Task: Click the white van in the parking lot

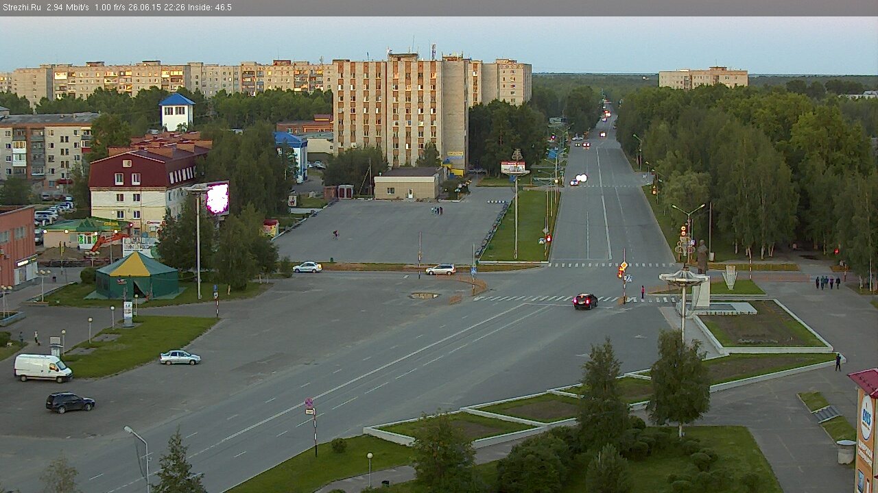Action: click(43, 368)
